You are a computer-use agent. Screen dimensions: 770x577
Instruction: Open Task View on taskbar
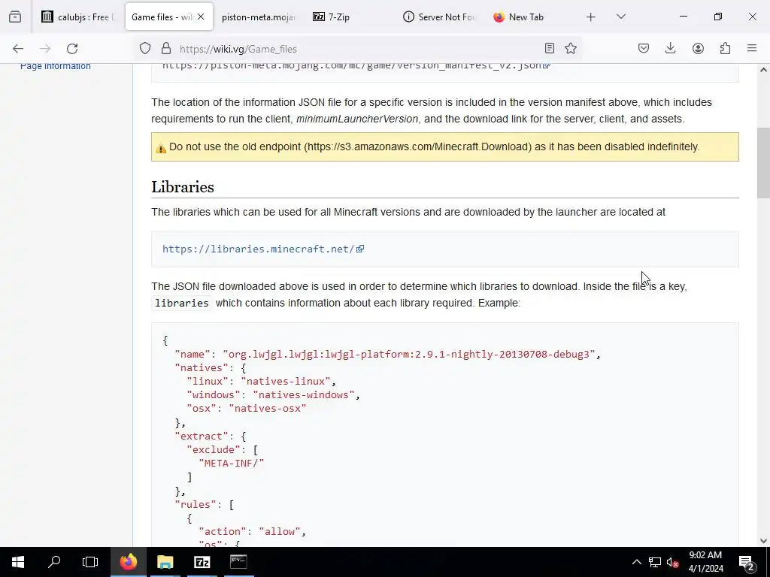click(90, 562)
